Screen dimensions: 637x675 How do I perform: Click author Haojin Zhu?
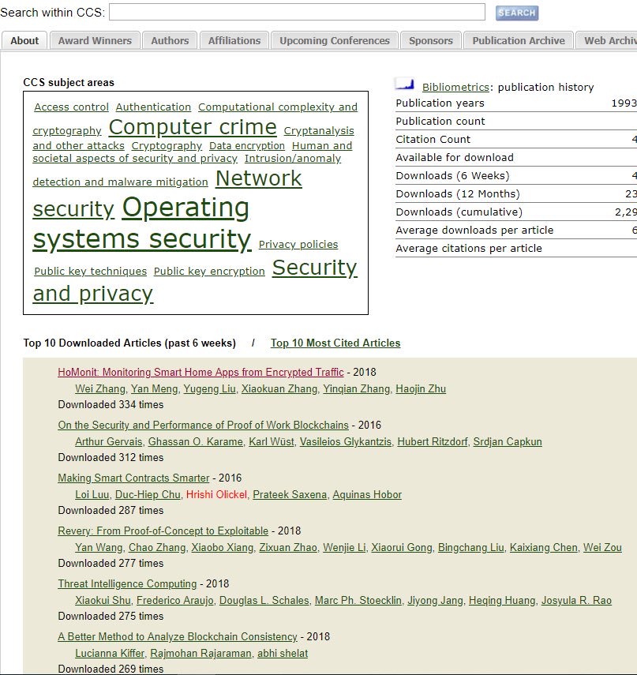pos(421,388)
